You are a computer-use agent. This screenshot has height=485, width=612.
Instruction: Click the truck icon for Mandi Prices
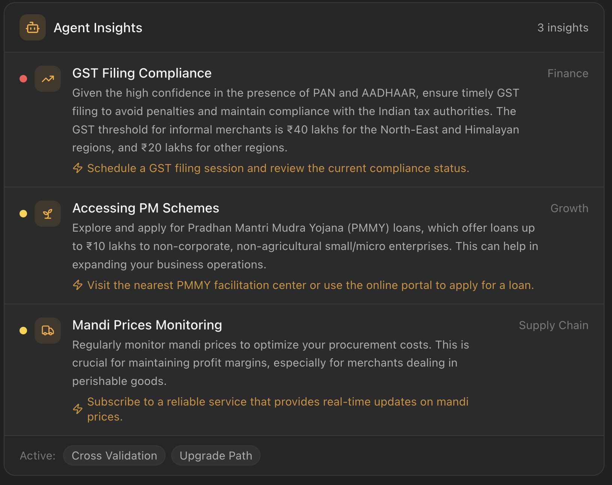[x=48, y=331]
